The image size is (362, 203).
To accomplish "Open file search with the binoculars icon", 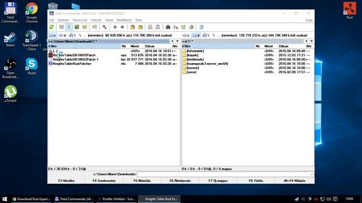I will [168, 27].
